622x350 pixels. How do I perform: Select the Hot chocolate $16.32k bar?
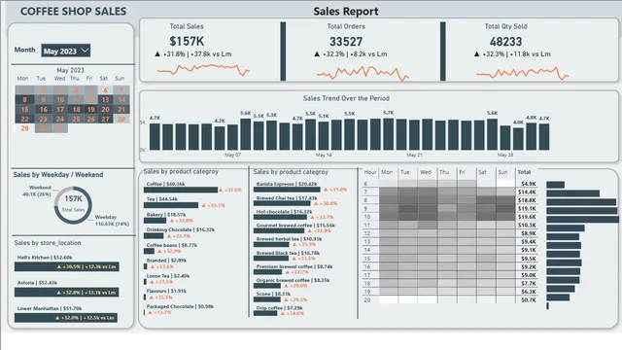280,217
